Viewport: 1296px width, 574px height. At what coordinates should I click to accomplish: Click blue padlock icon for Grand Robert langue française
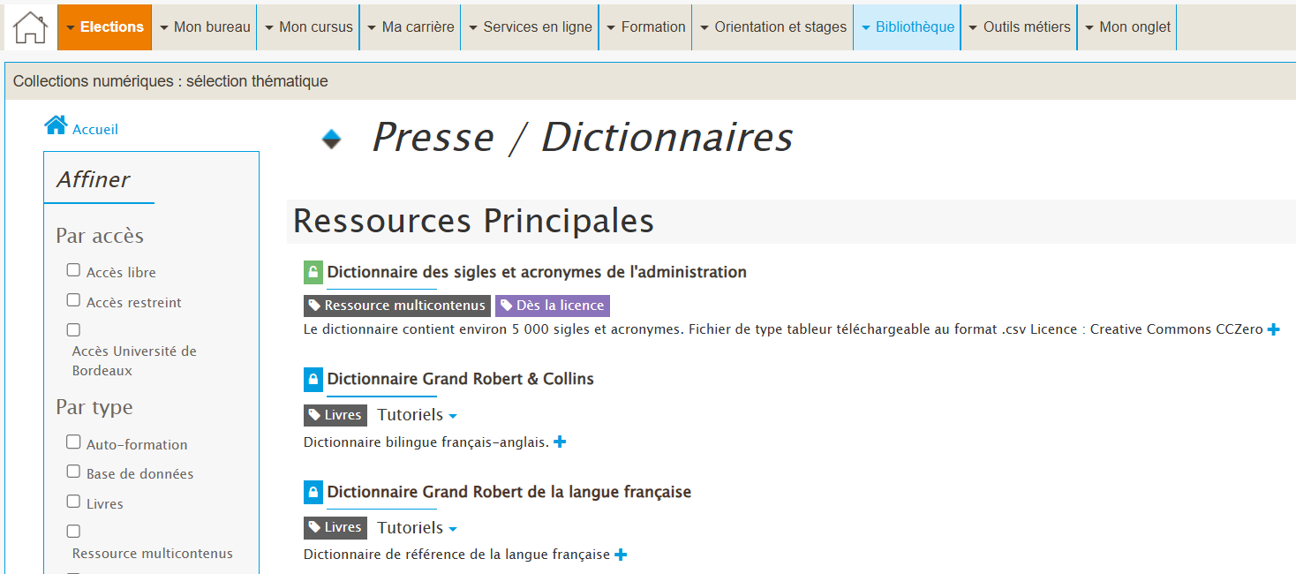(x=313, y=492)
